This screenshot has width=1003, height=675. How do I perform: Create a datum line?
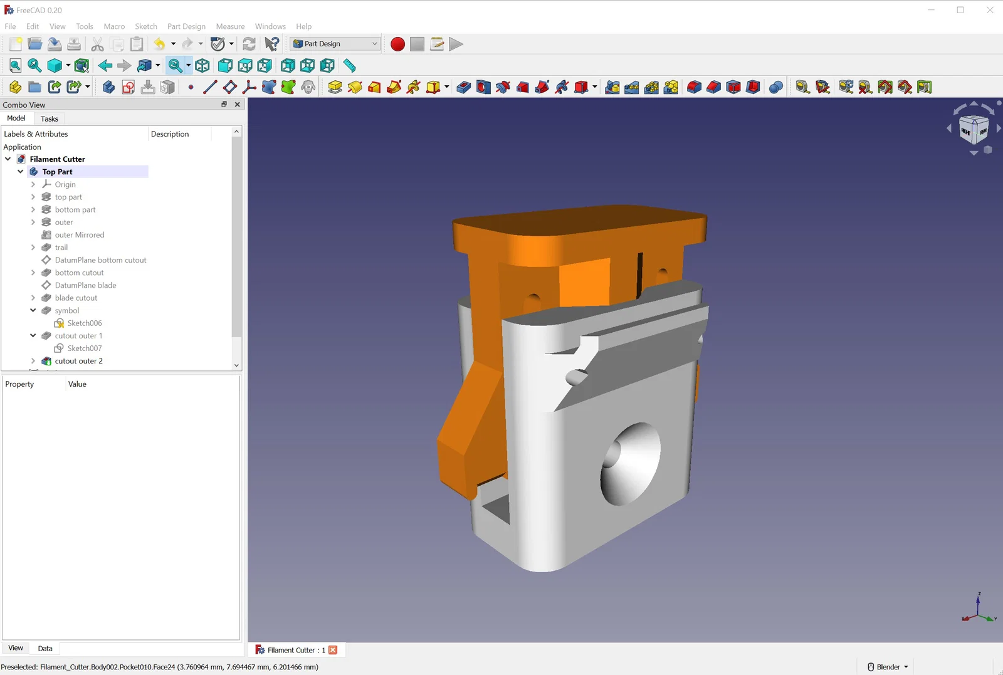coord(210,87)
